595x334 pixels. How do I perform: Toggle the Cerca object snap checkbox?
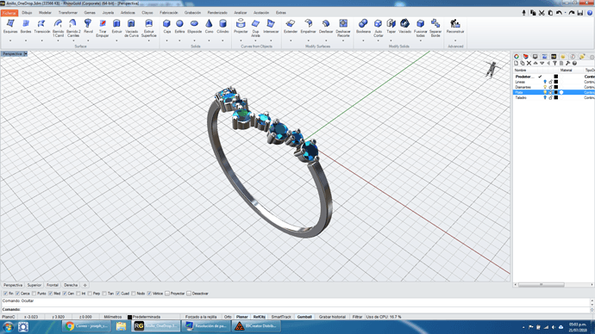click(x=17, y=294)
